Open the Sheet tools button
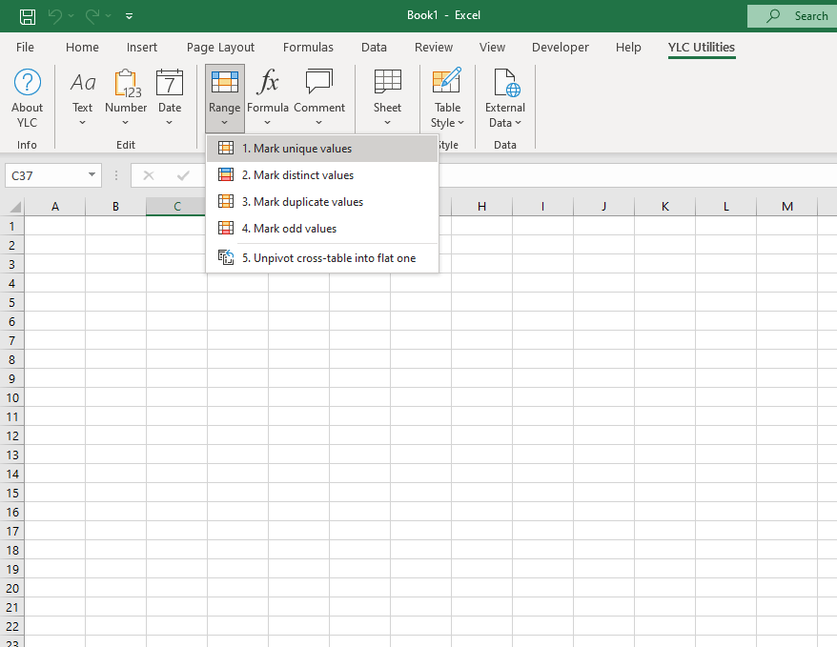The image size is (837, 647). [387, 97]
